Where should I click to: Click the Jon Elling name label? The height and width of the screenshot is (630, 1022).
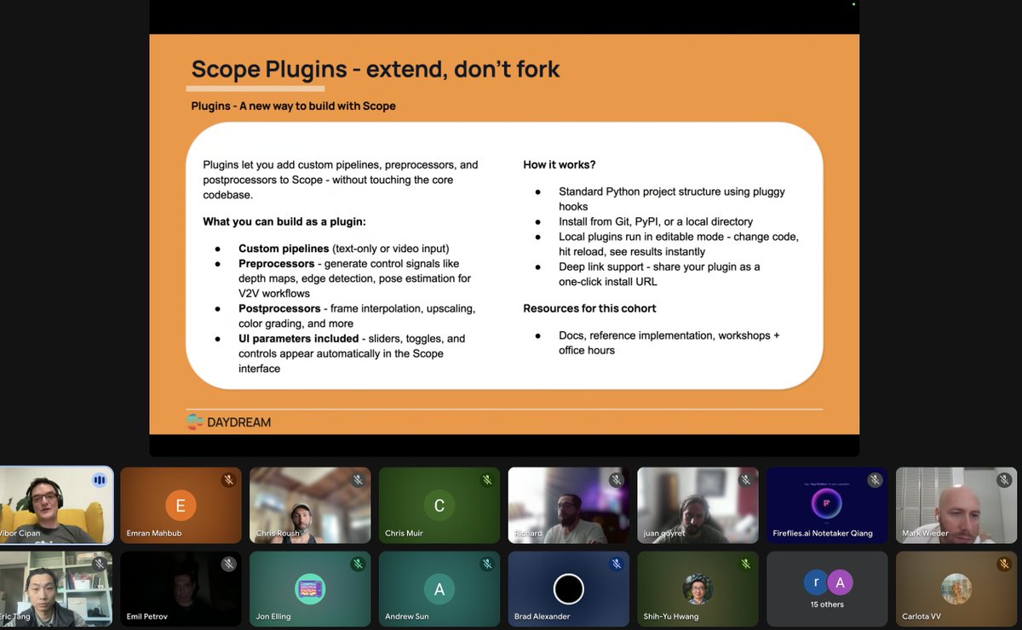pyautogui.click(x=274, y=616)
